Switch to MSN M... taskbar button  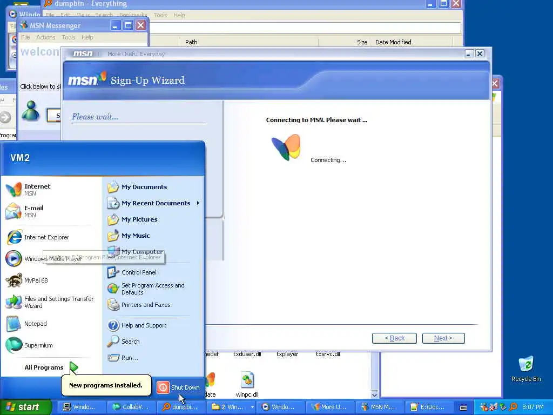click(380, 407)
